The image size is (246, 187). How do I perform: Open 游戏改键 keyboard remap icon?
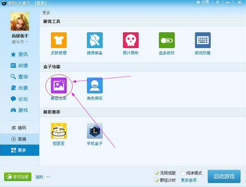pos(203,40)
